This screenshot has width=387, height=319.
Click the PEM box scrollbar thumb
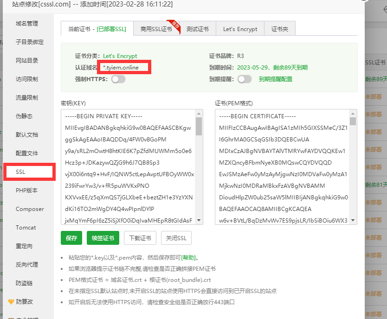353,121
